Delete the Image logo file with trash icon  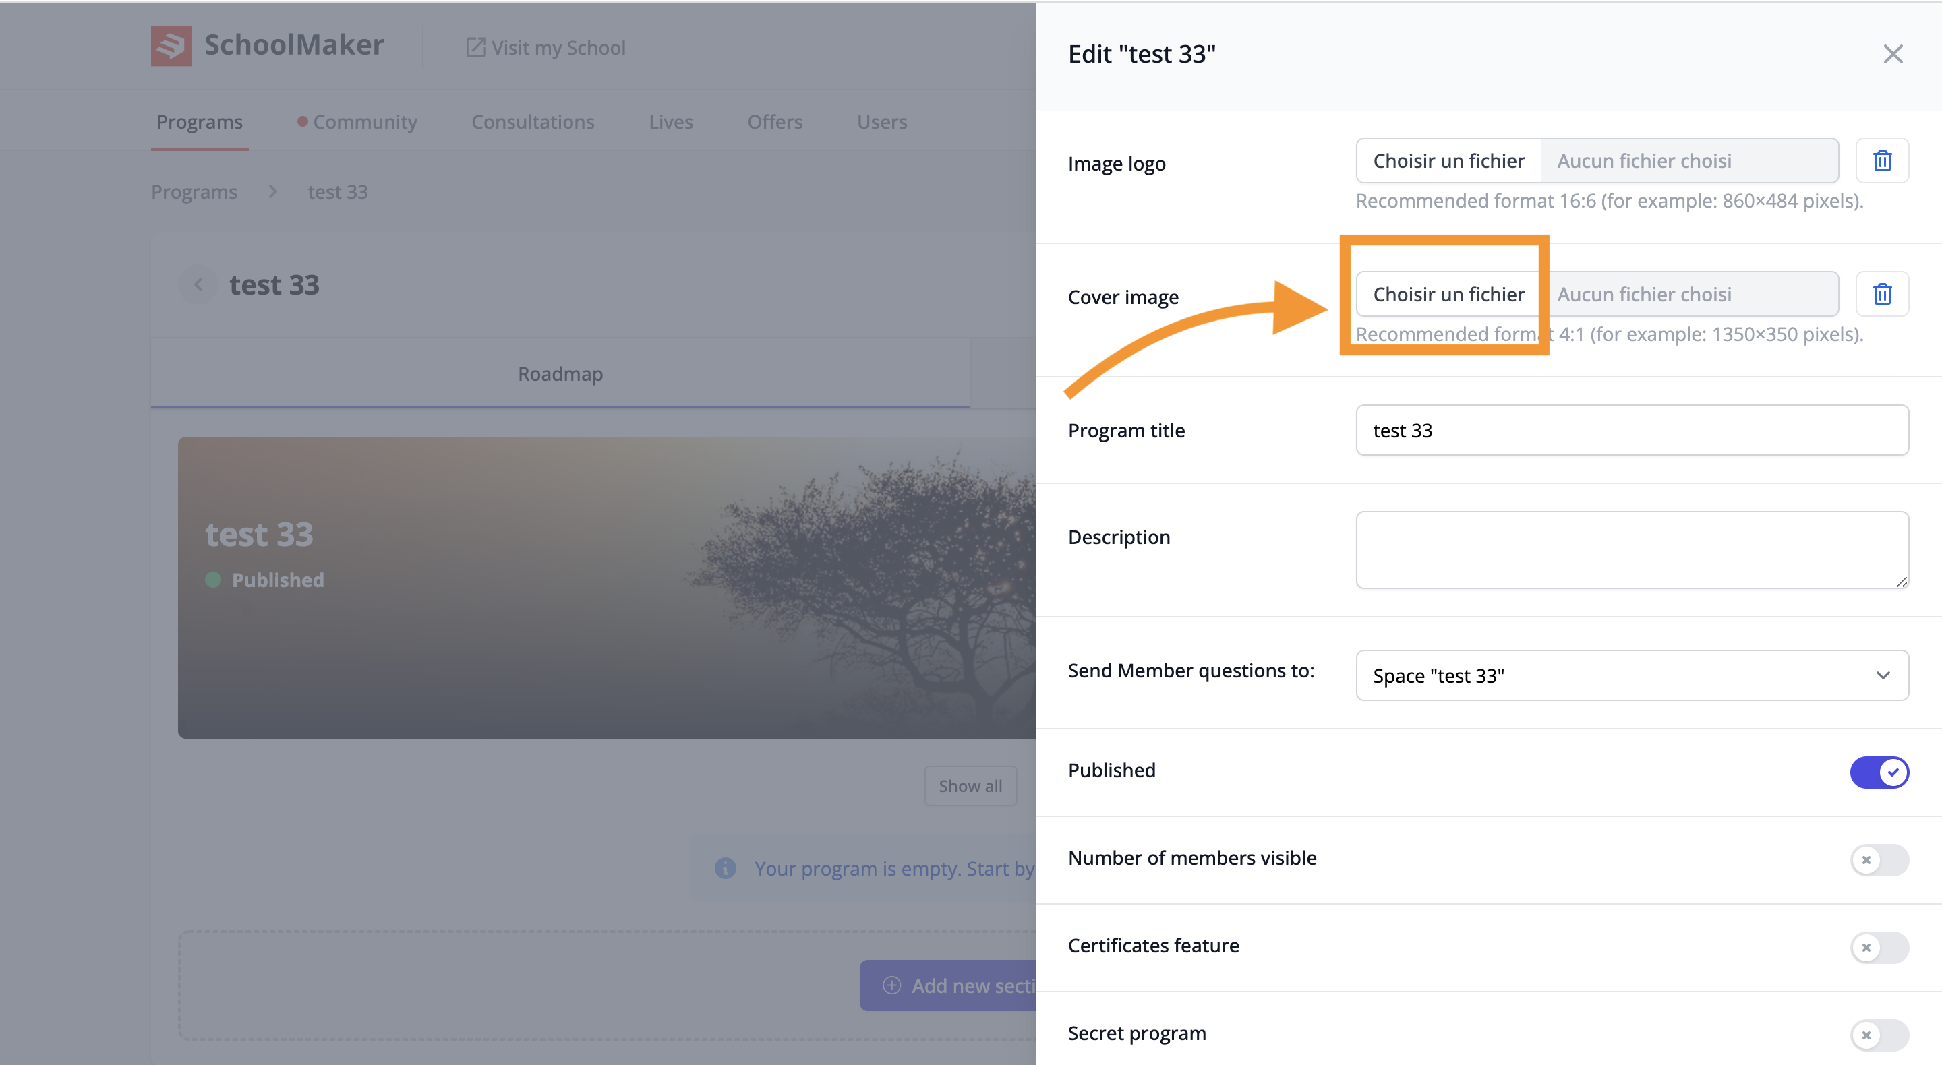1882,160
